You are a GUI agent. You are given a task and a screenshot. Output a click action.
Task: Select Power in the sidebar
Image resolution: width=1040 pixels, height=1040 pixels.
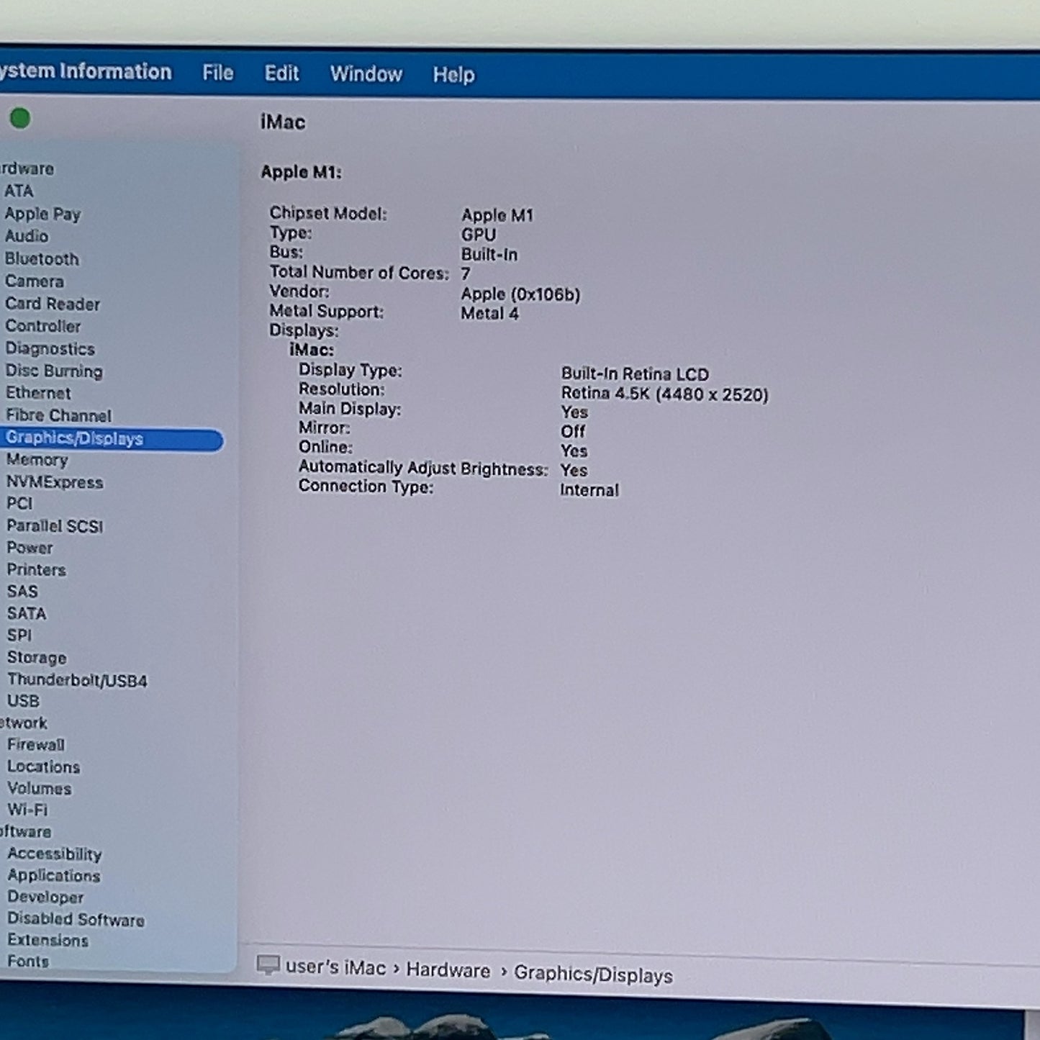tap(30, 548)
